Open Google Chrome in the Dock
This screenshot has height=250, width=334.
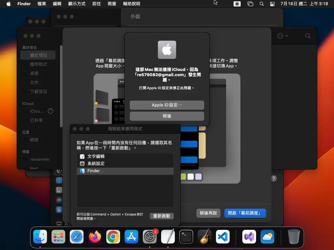coord(113,237)
